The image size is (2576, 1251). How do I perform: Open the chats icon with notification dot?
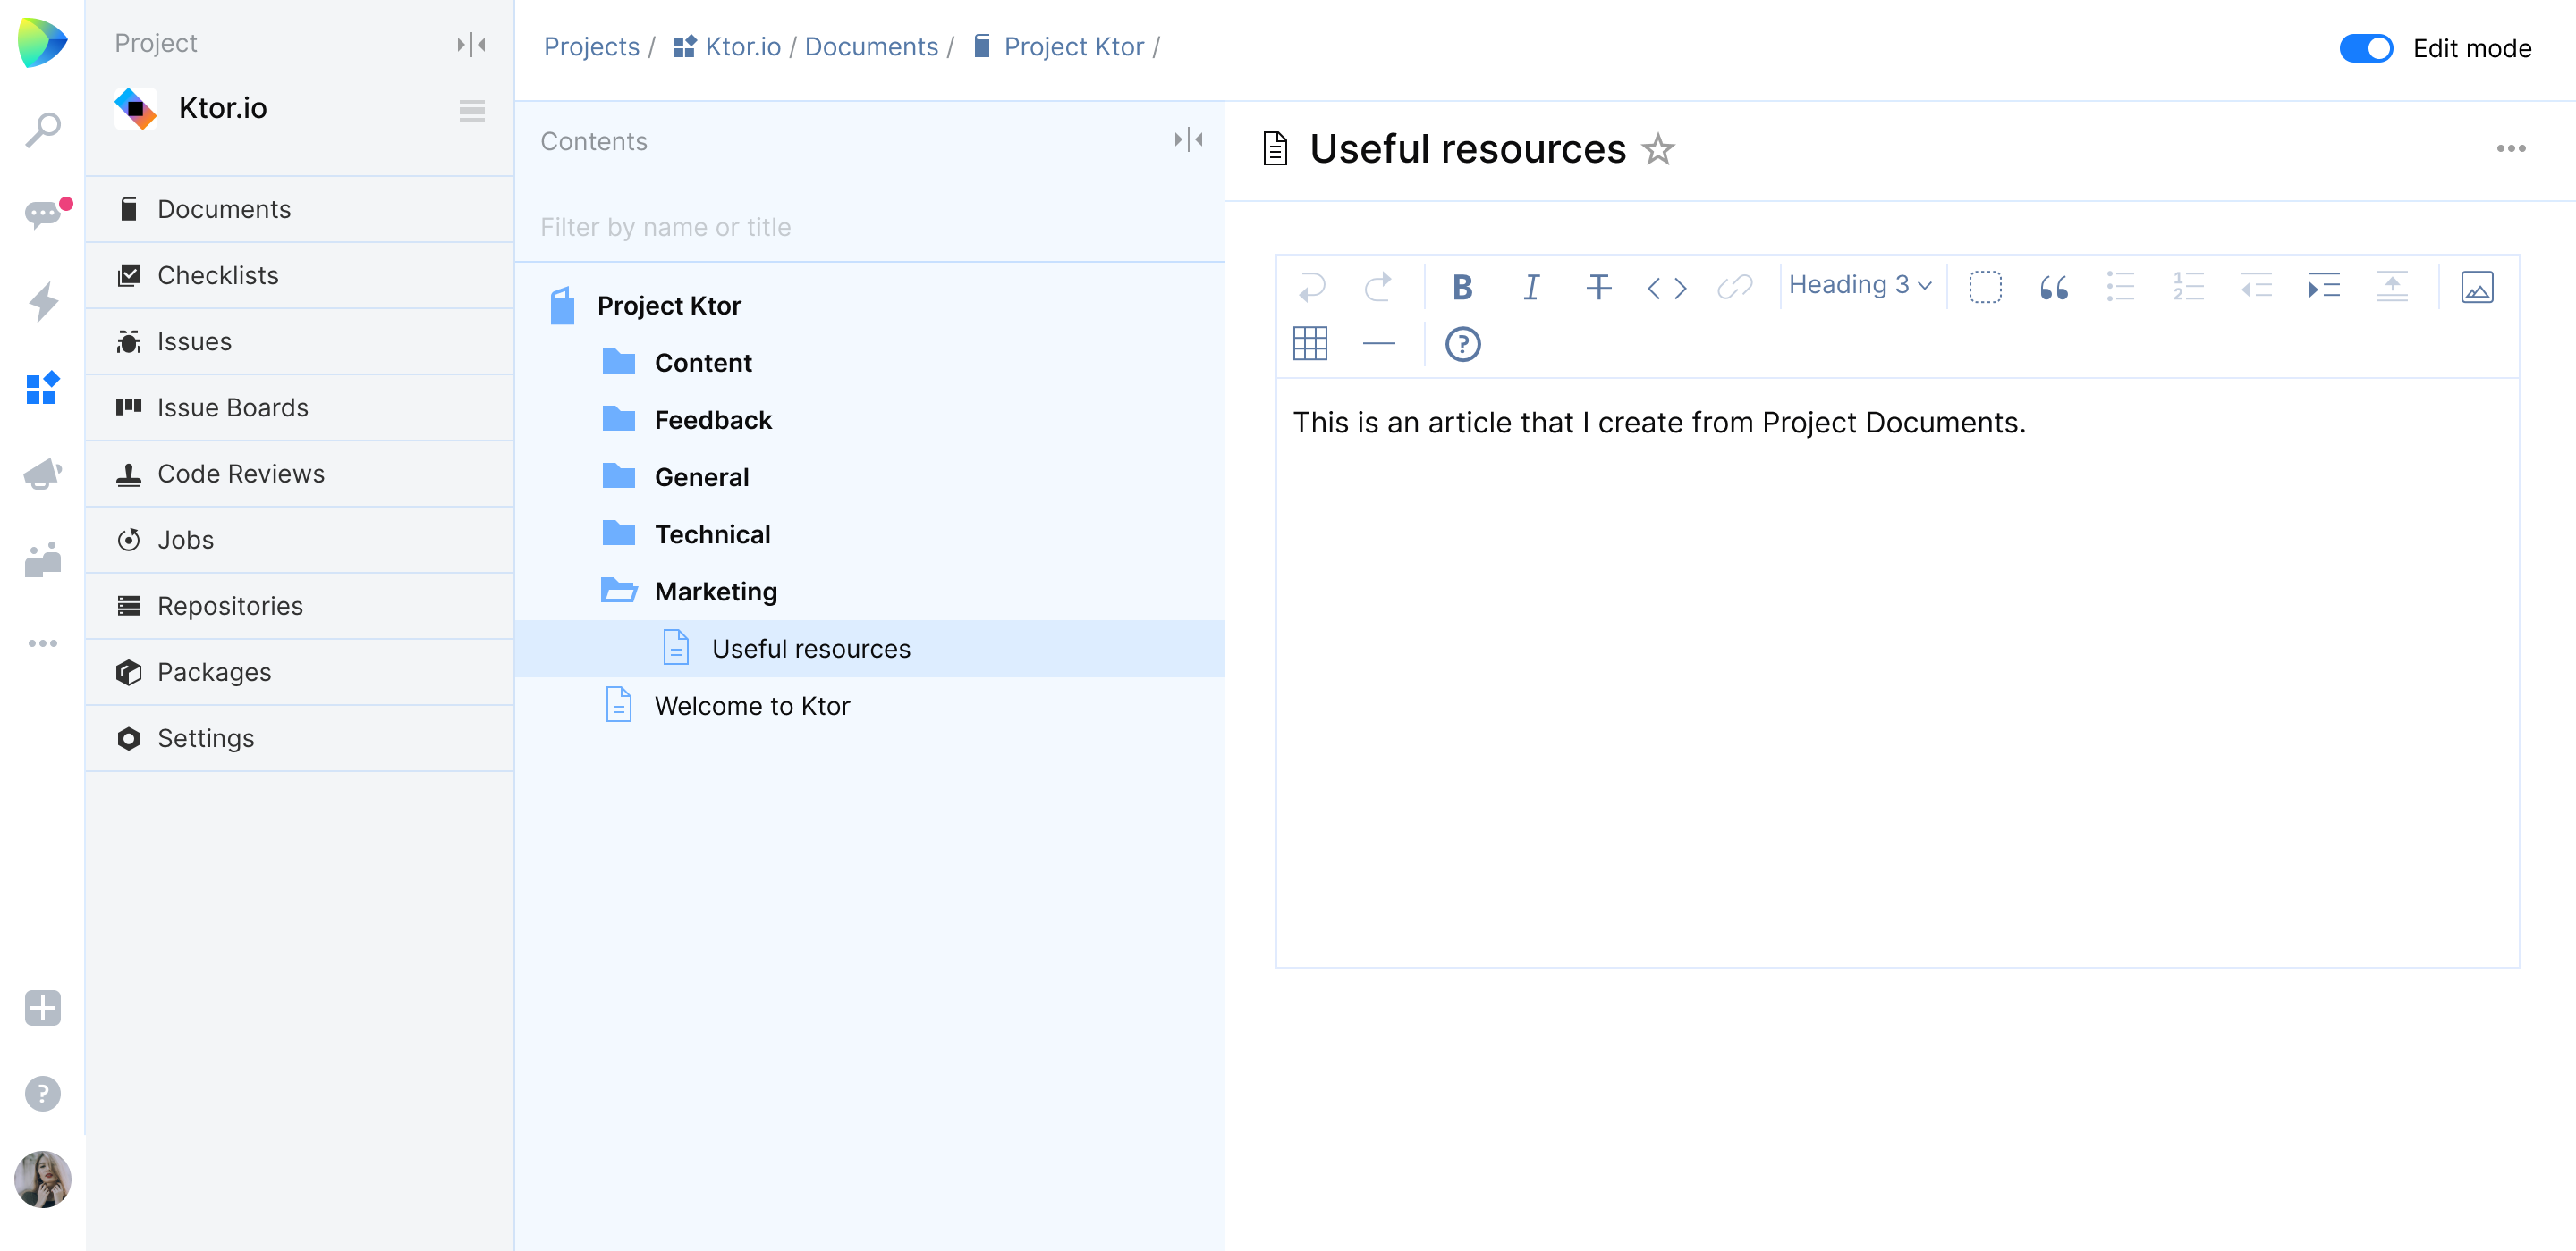click(44, 214)
